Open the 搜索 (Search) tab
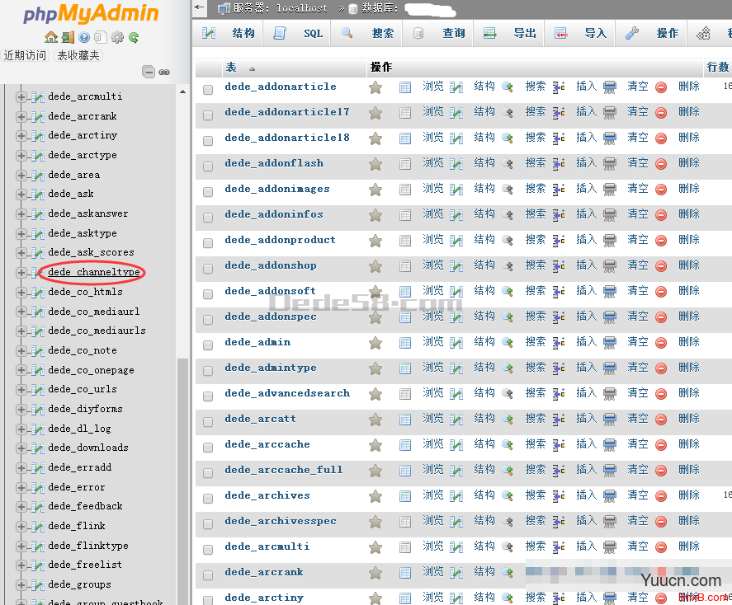Screen dimensions: 732x605 pyautogui.click(x=367, y=33)
